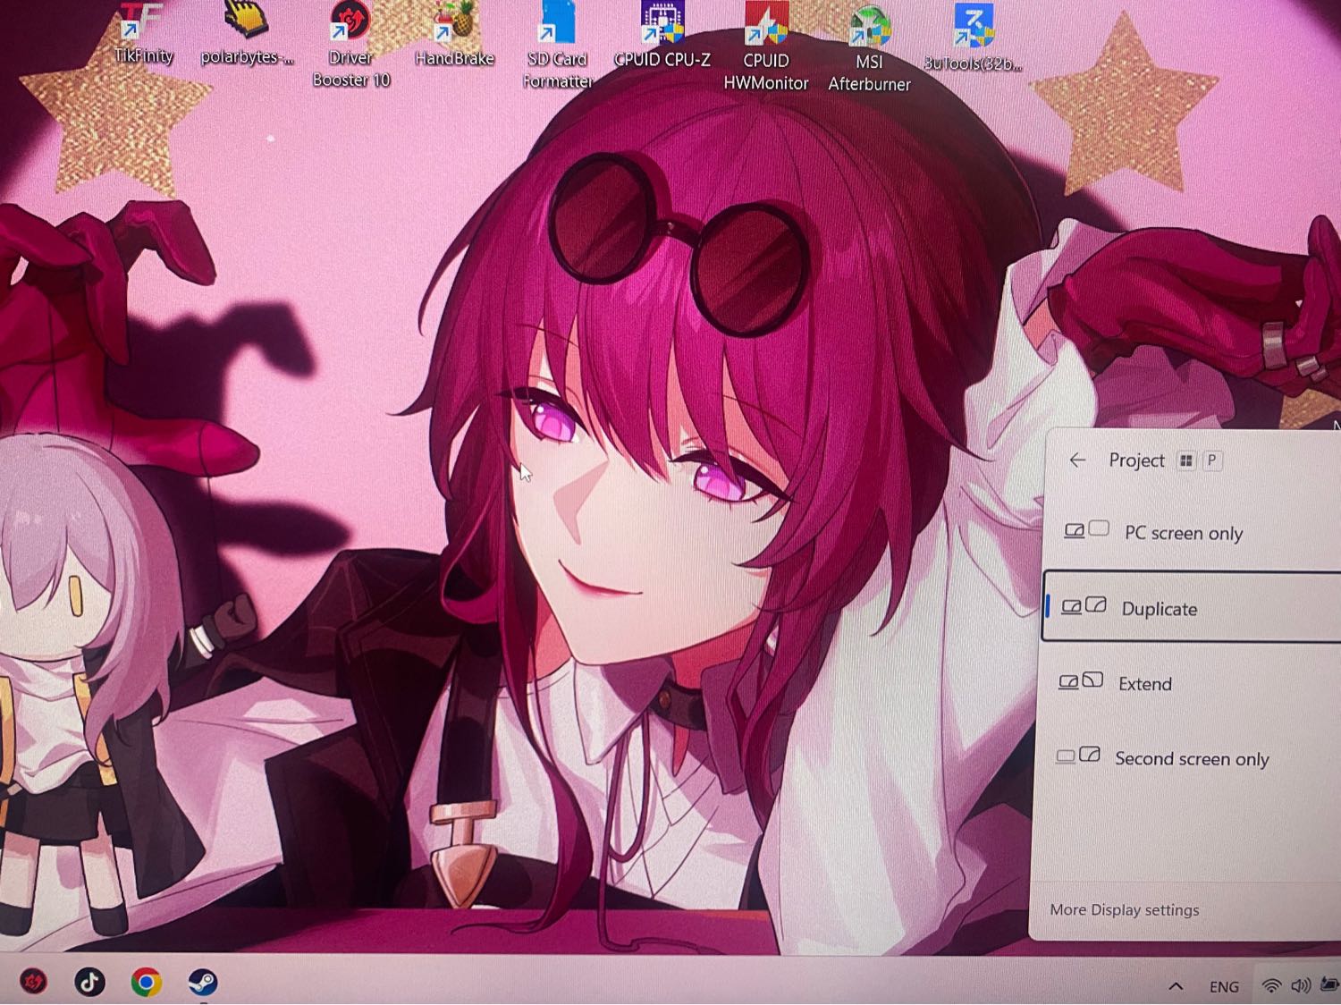
Task: Select Duplicate projection mode
Action: click(1192, 607)
